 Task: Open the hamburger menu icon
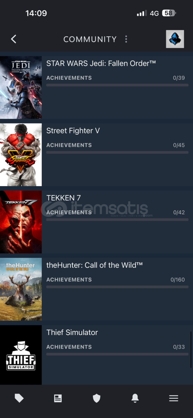[x=174, y=398]
